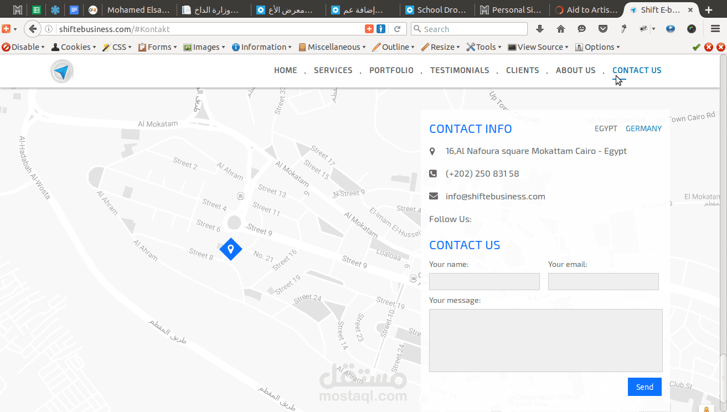727x412 pixels.
Task: Go to HOME in site navigation
Action: click(286, 70)
